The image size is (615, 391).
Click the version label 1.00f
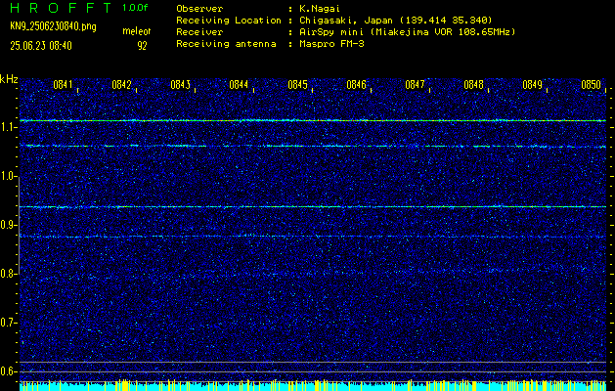[135, 8]
